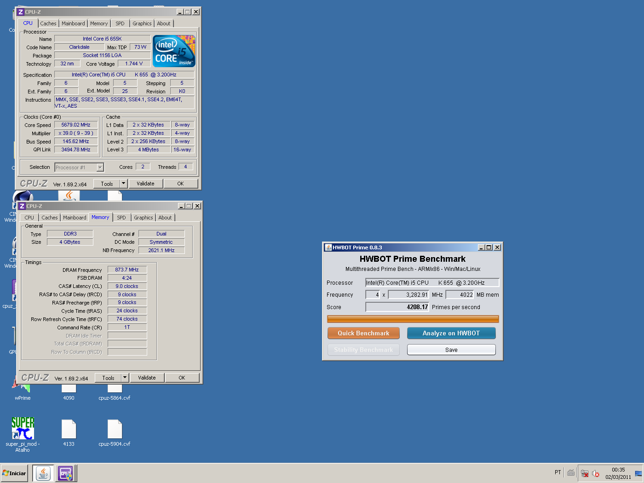Click the Core Speed value 5679.02 MHz
The image size is (644, 483).
[x=76, y=125]
